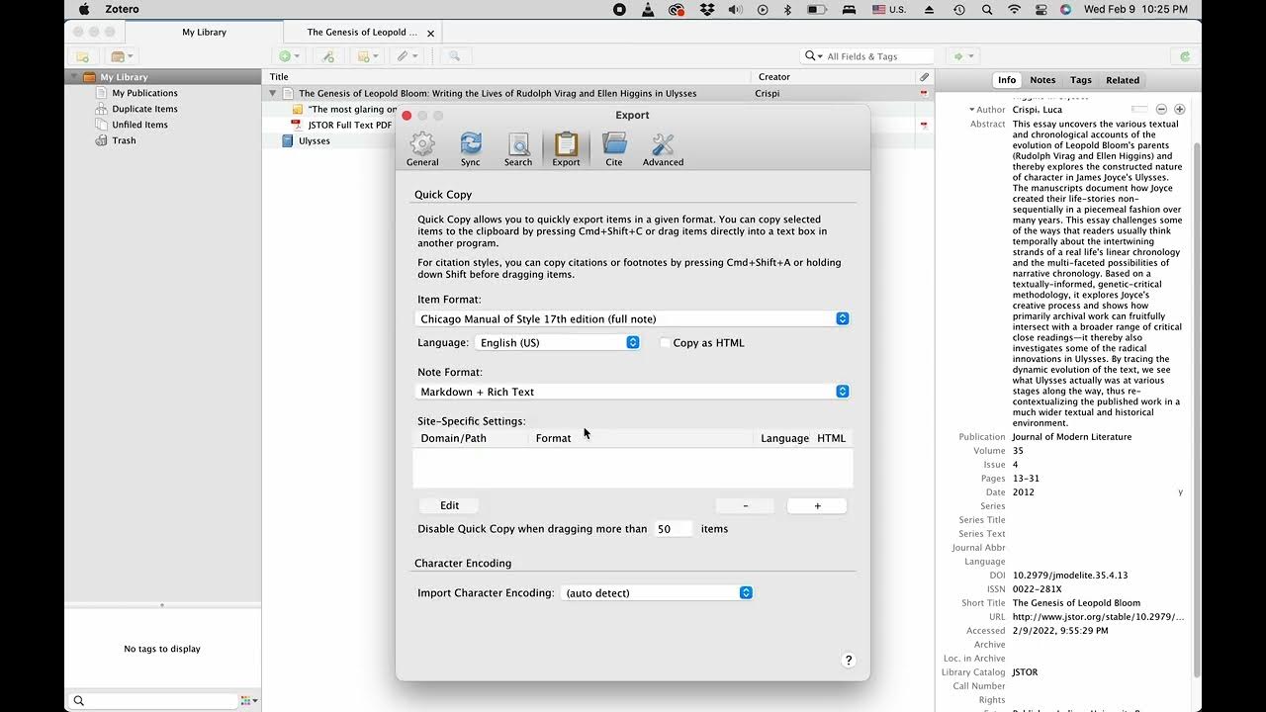The image size is (1266, 712).
Task: Click the Add Attachment paperclip icon
Action: 407,56
